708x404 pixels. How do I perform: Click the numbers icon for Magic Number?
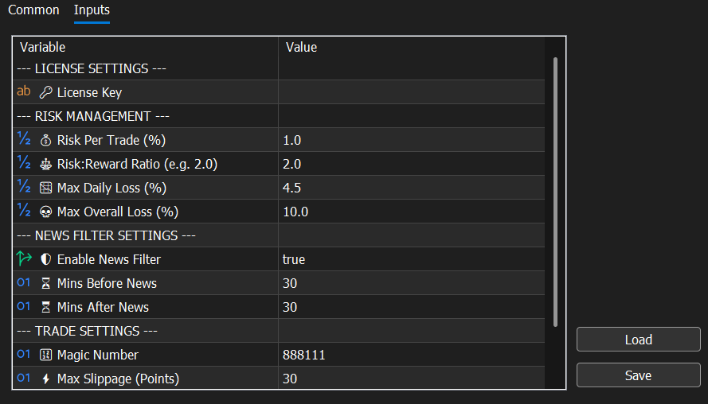click(x=45, y=355)
